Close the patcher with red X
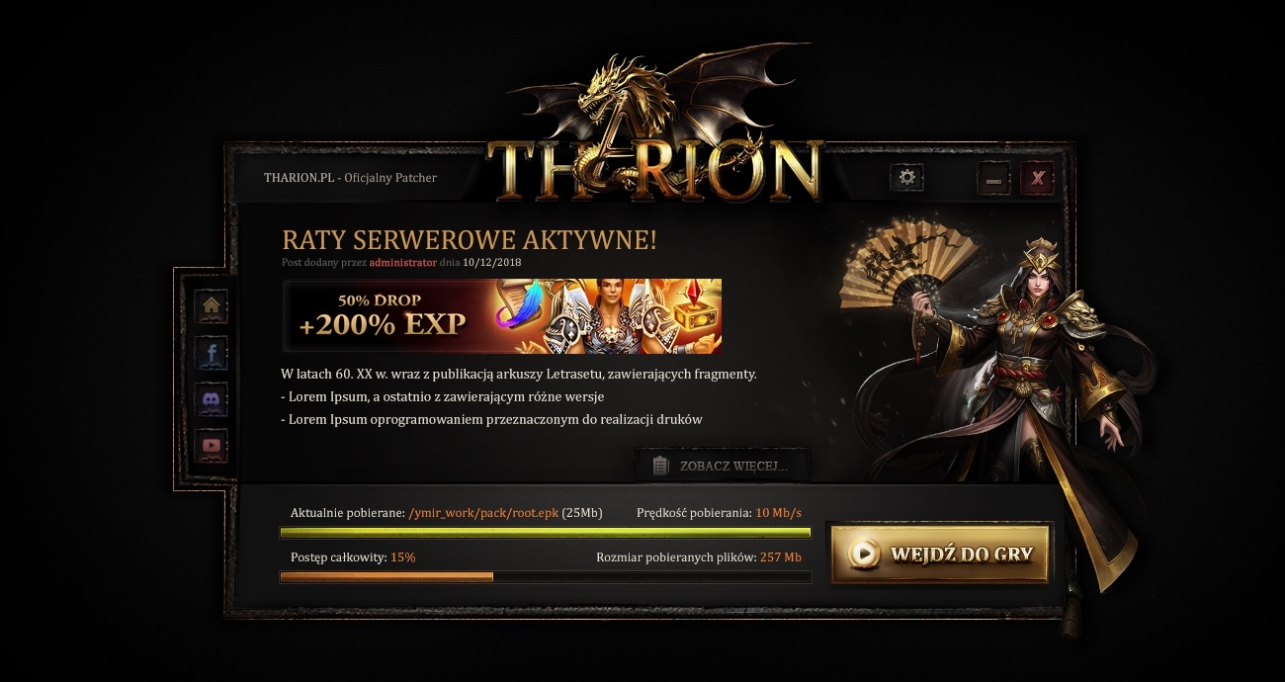 pyautogui.click(x=1037, y=179)
